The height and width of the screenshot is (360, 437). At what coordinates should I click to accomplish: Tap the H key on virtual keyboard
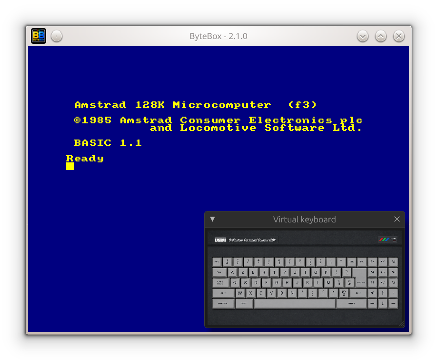287,283
